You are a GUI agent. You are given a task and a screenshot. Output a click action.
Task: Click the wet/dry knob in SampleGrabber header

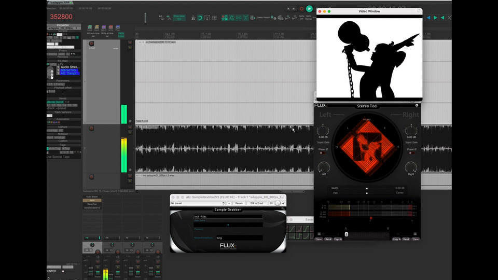(278, 203)
